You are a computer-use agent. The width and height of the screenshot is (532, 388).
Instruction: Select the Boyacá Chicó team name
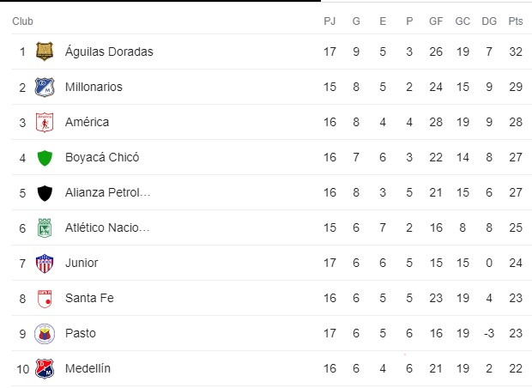[x=102, y=157]
